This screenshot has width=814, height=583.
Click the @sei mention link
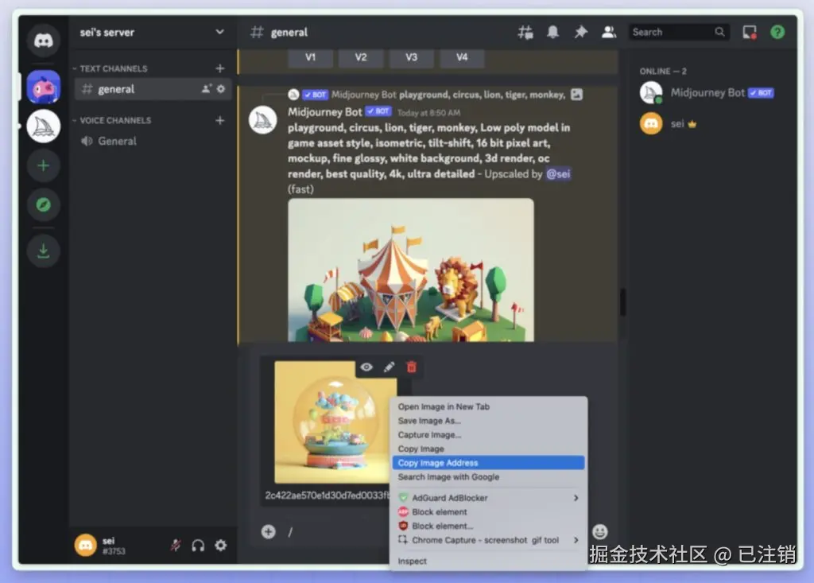(558, 174)
